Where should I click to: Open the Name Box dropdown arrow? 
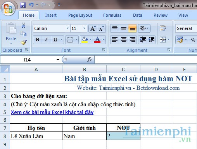pyautogui.click(x=58, y=60)
